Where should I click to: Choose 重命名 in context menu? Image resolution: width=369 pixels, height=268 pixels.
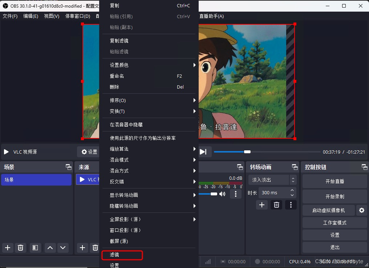click(x=149, y=76)
